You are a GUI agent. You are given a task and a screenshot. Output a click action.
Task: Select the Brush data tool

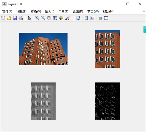click(67, 18)
